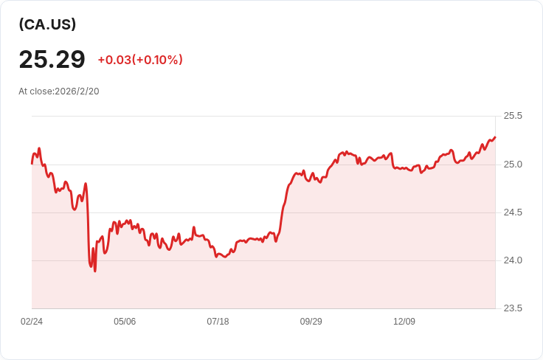Click the price line above the 12/09 label

pyautogui.click(x=404, y=169)
